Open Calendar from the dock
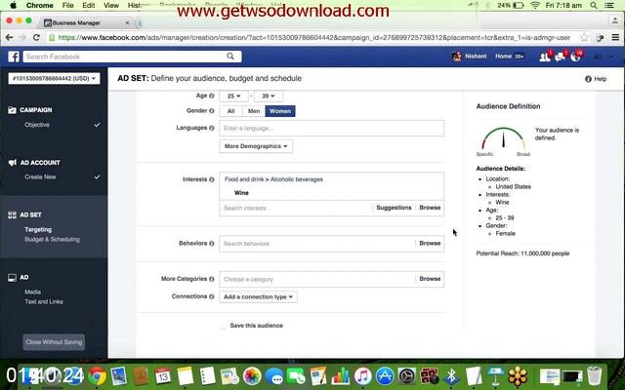The image size is (625, 390). 163,375
